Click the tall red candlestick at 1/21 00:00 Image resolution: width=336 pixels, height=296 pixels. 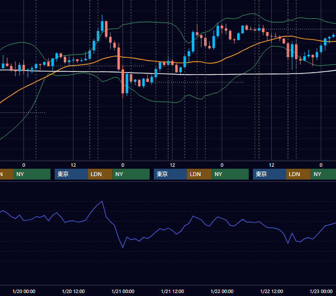coord(123,81)
